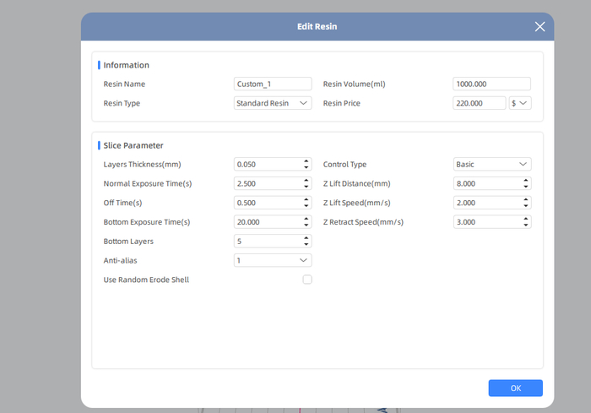
Task: Increase Layers Thickness with up arrow
Action: pyautogui.click(x=306, y=161)
